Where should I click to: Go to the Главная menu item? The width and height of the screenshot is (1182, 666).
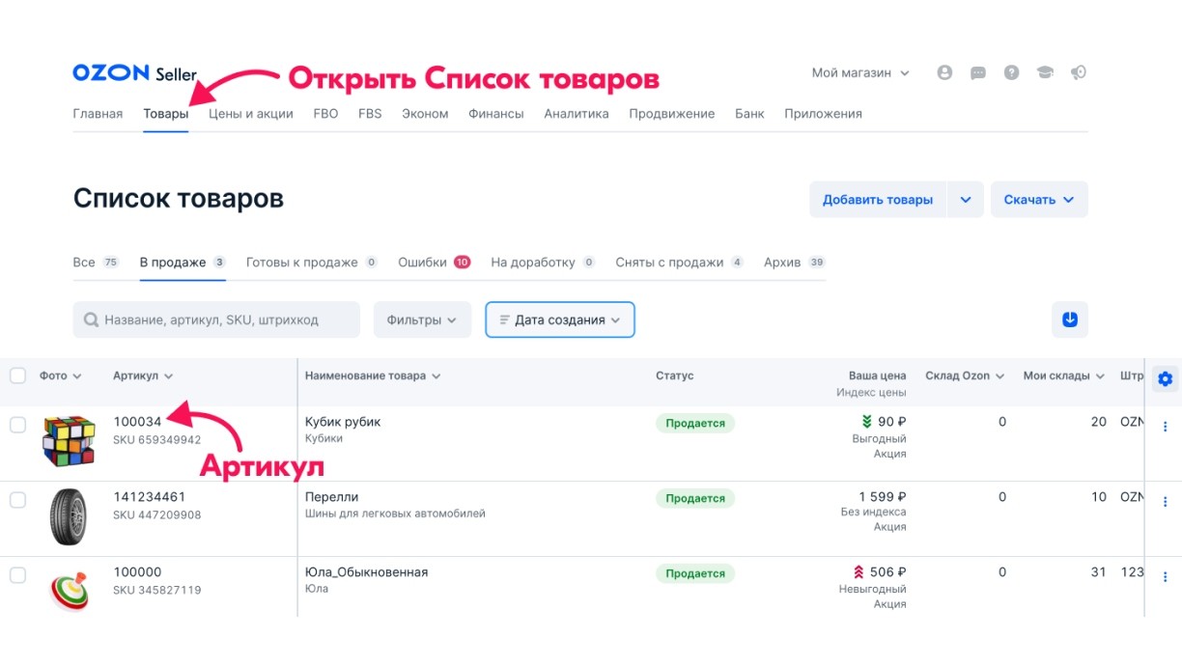click(x=98, y=114)
